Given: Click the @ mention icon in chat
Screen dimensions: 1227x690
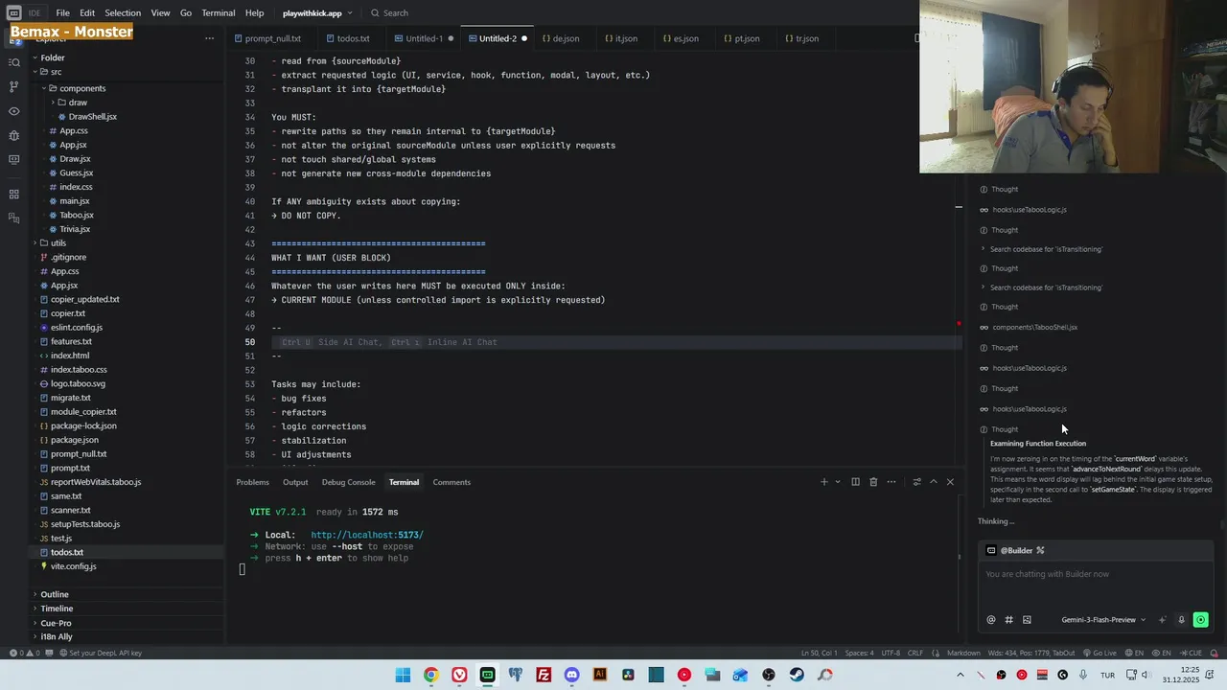Looking at the screenshot, I should click(x=991, y=620).
